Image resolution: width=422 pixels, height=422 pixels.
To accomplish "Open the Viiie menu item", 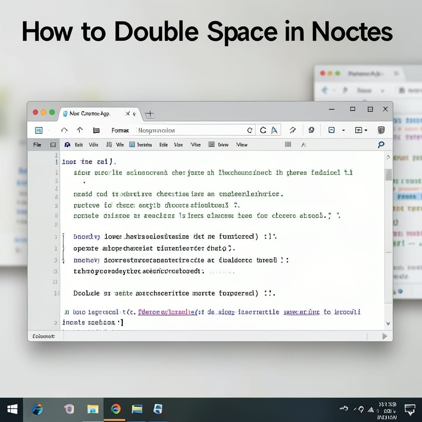I will pos(196,145).
